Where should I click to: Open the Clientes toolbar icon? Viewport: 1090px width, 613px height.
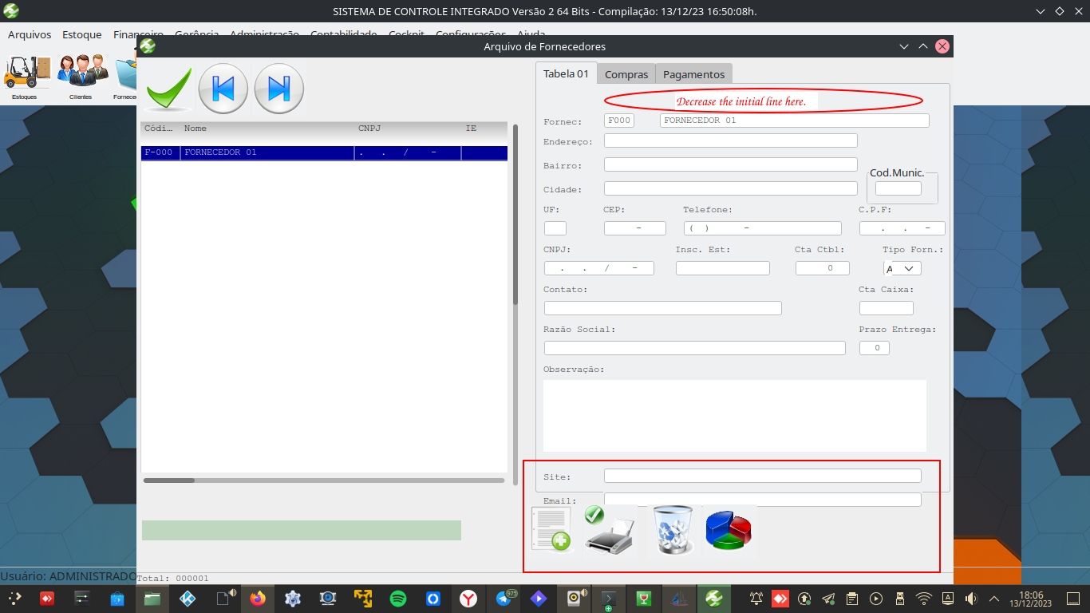pyautogui.click(x=81, y=77)
